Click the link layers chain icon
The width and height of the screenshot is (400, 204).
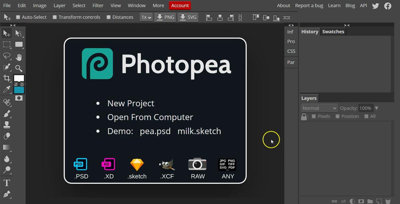pos(334,201)
